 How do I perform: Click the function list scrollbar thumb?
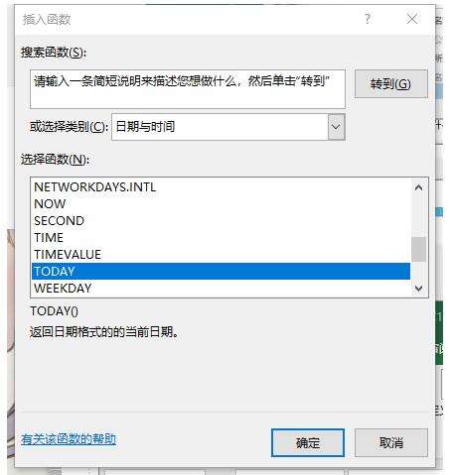[418, 249]
